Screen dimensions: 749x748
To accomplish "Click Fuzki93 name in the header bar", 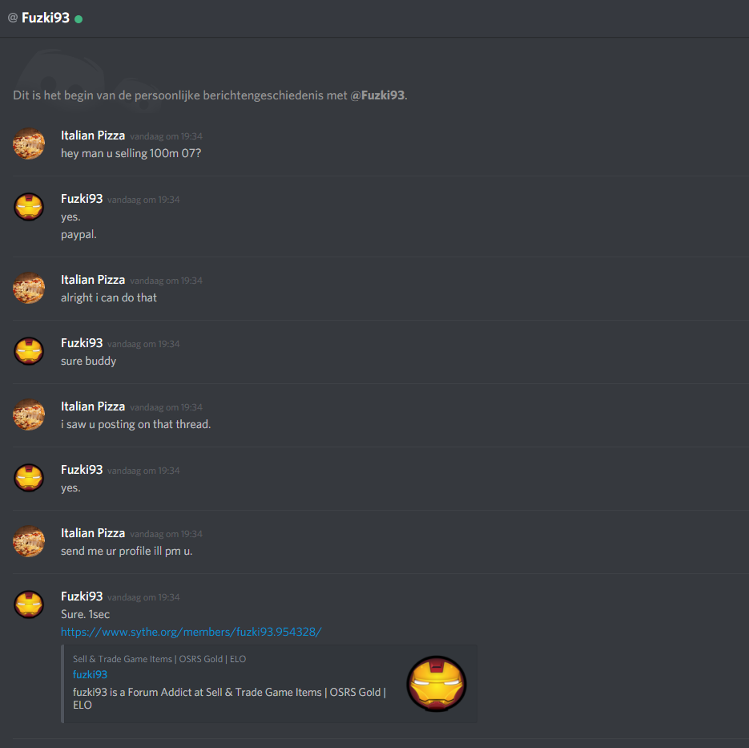I will tap(46, 18).
